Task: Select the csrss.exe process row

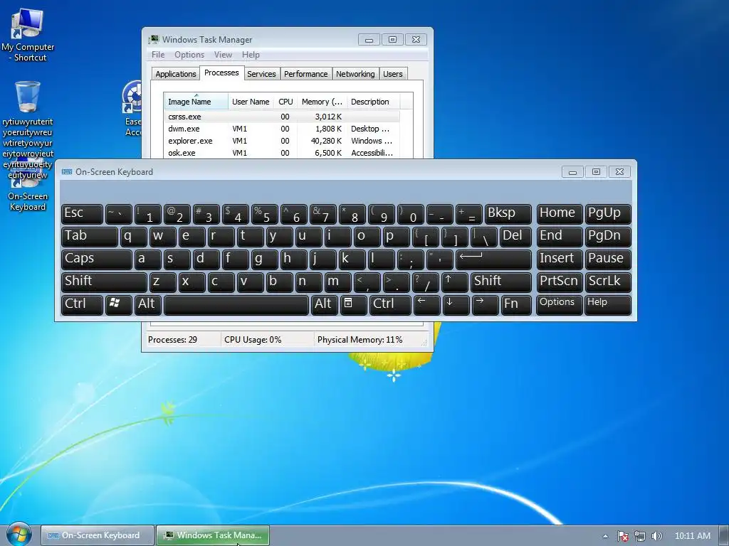Action: coord(282,117)
